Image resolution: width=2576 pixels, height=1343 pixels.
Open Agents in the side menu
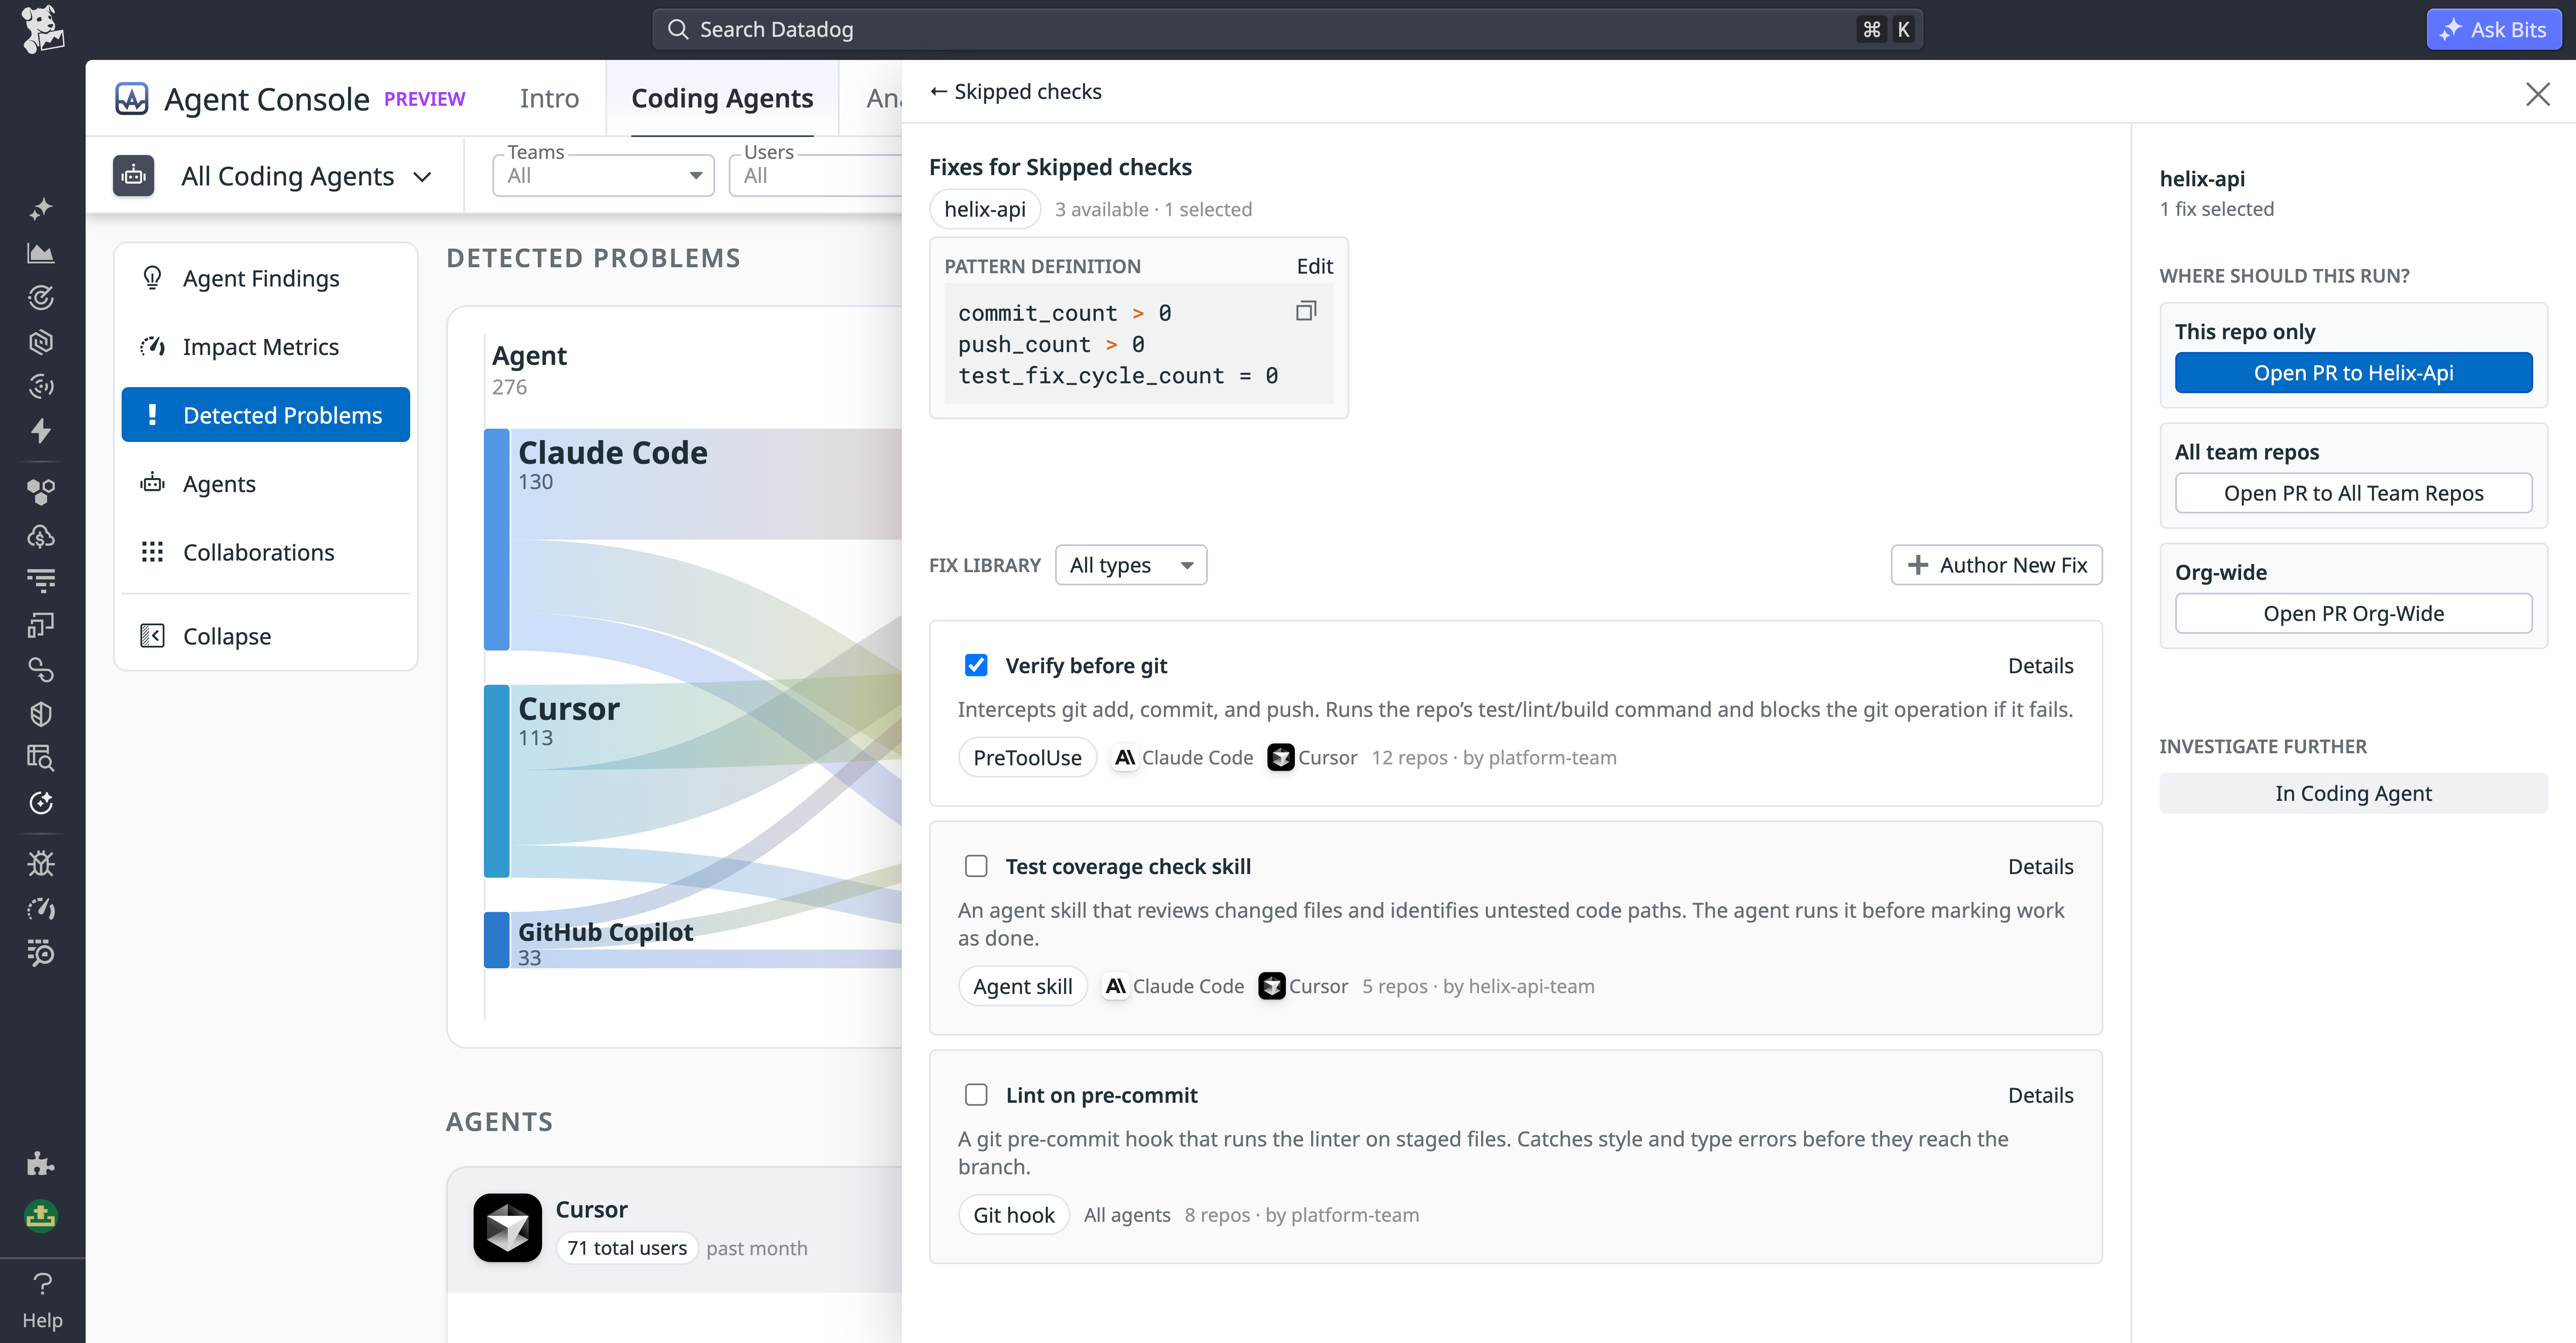click(x=266, y=484)
